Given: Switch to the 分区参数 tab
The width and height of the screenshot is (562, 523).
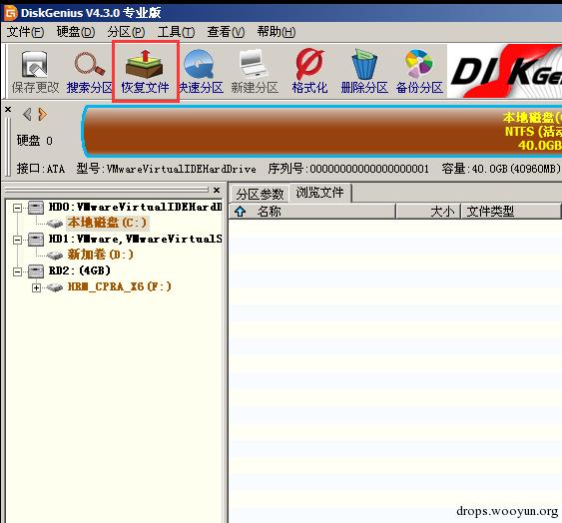Looking at the screenshot, I should coord(260,195).
